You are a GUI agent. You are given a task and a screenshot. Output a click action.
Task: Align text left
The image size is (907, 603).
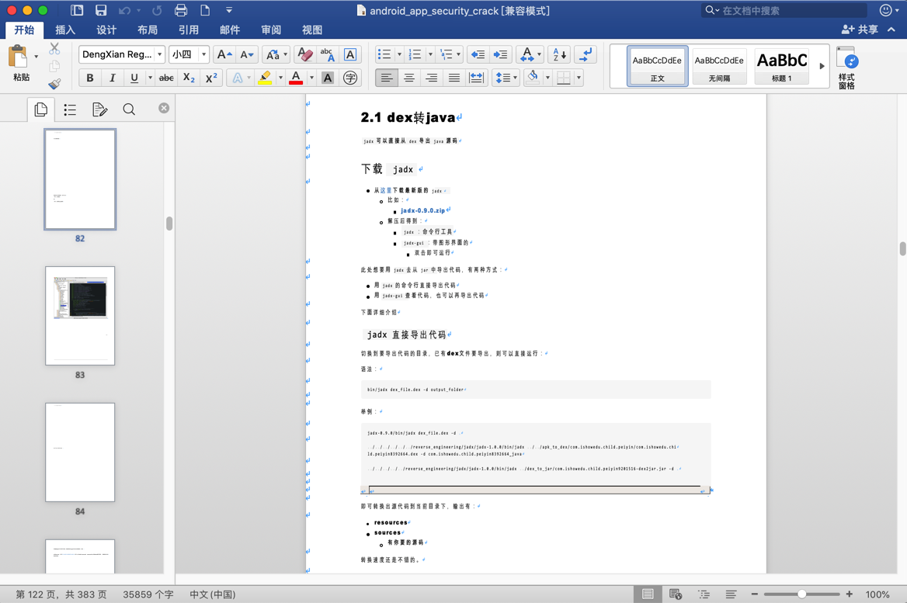[387, 78]
